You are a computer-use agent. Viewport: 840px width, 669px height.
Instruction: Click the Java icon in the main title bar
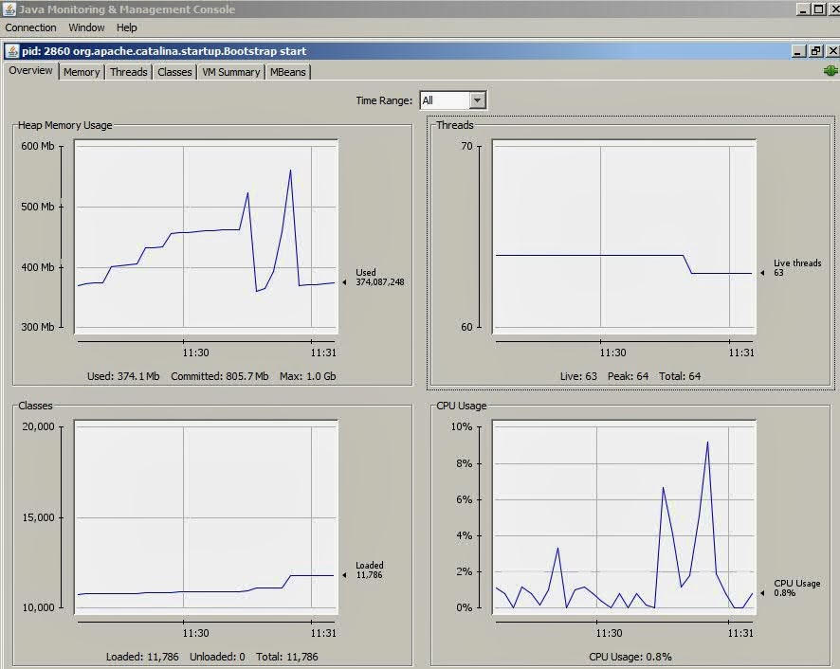[x=9, y=9]
